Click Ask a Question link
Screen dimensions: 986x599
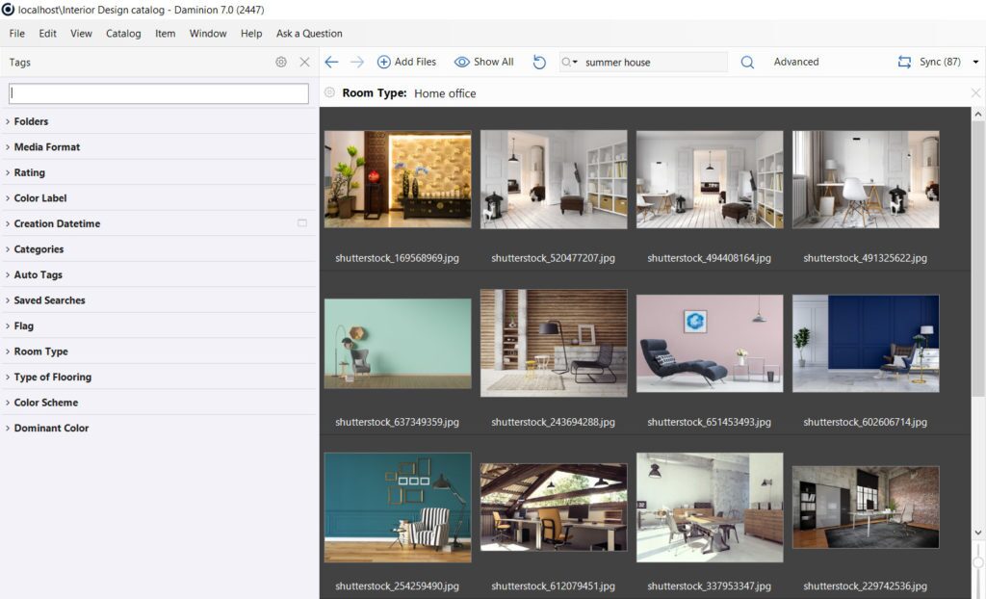point(309,34)
